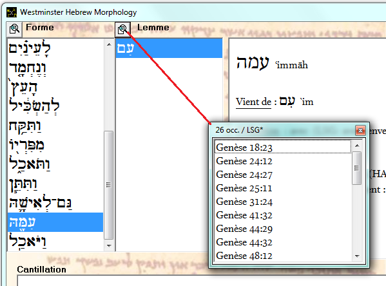This screenshot has width=386, height=286.
Task: Click the occurrences list scroll-down arrow
Action: pos(357,256)
